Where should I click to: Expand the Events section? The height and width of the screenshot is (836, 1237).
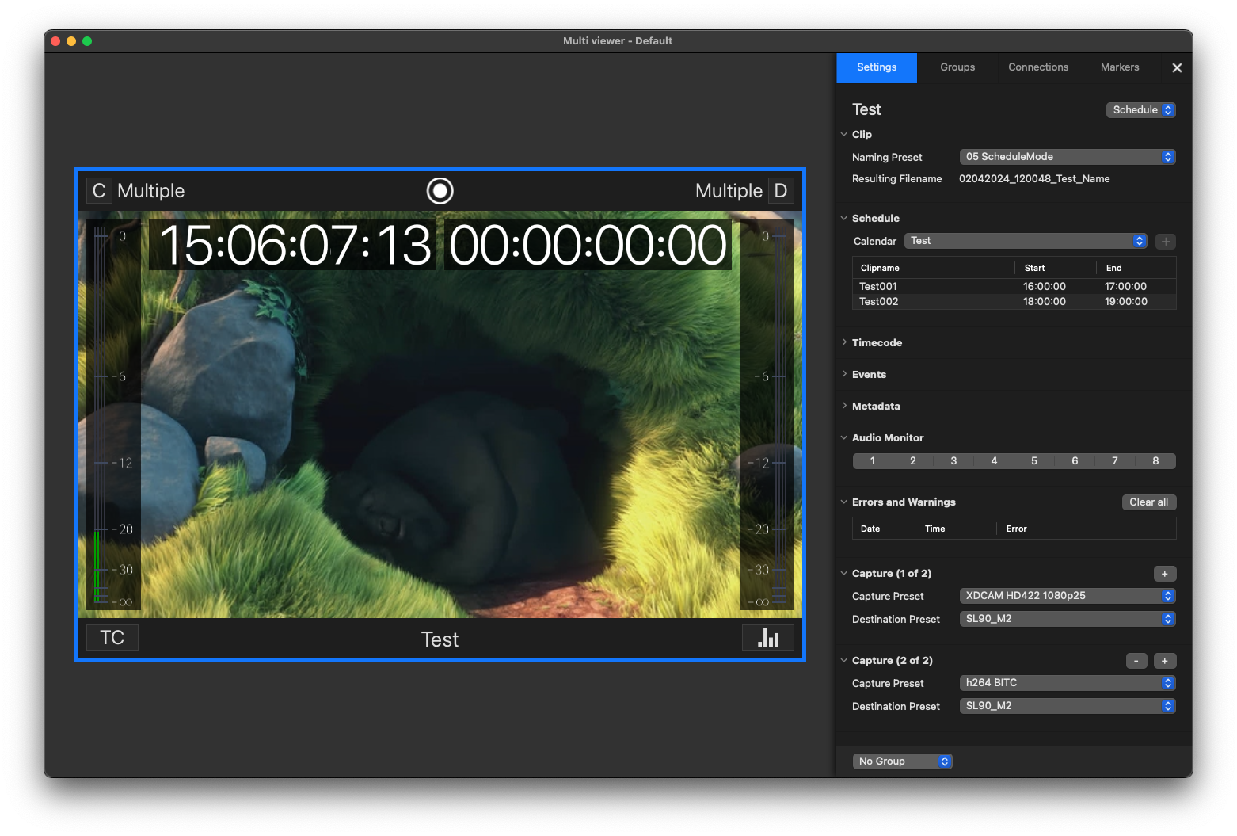coord(844,375)
